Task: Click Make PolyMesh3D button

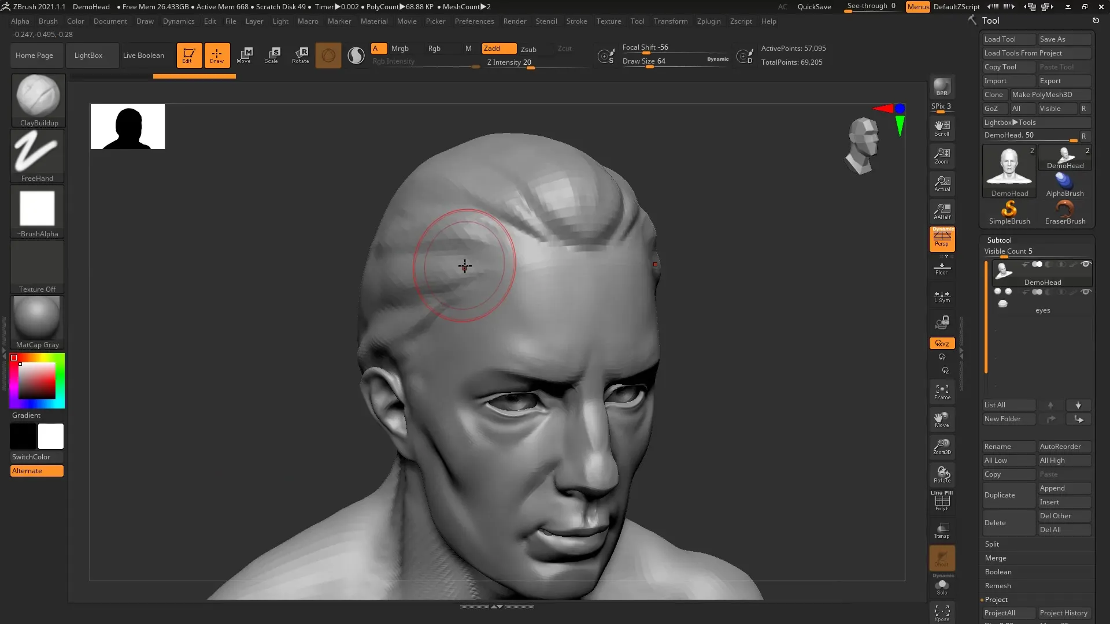Action: 1050,94
